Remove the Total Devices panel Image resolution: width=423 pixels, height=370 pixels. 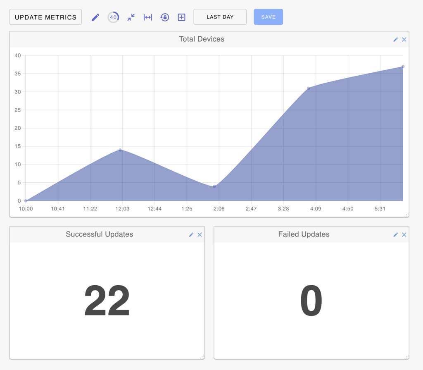404,39
